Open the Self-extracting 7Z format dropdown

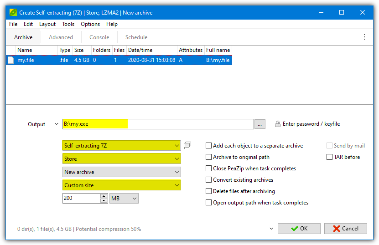pyautogui.click(x=122, y=146)
